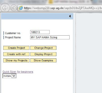Click the browser forward arrow button
Screen dimensions: 102x93
pos(14,8)
